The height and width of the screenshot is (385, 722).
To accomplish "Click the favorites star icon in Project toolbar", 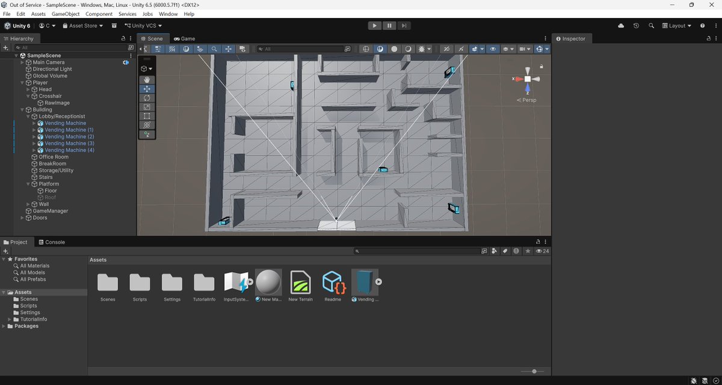I will (x=528, y=251).
